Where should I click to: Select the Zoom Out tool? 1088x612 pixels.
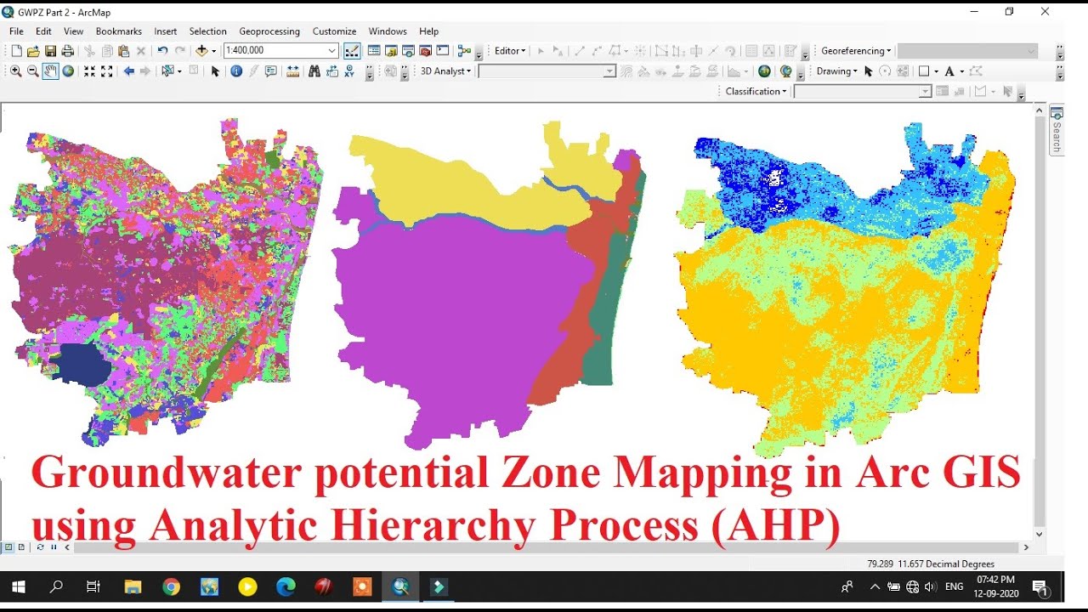pos(32,71)
